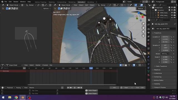Image resolution: width=178 pixels, height=100 pixels.
Task: Toggle only show errors warning icon
Action: click(126, 65)
